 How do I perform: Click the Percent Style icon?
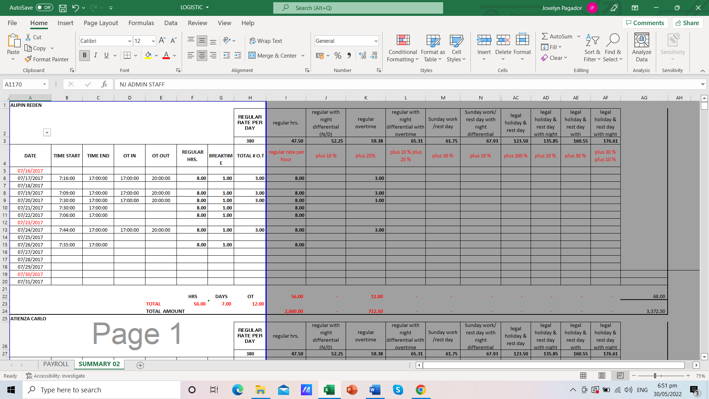click(338, 55)
